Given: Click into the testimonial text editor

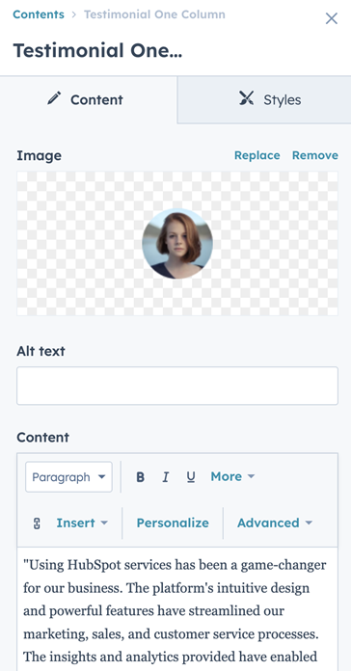Looking at the screenshot, I should [177, 609].
